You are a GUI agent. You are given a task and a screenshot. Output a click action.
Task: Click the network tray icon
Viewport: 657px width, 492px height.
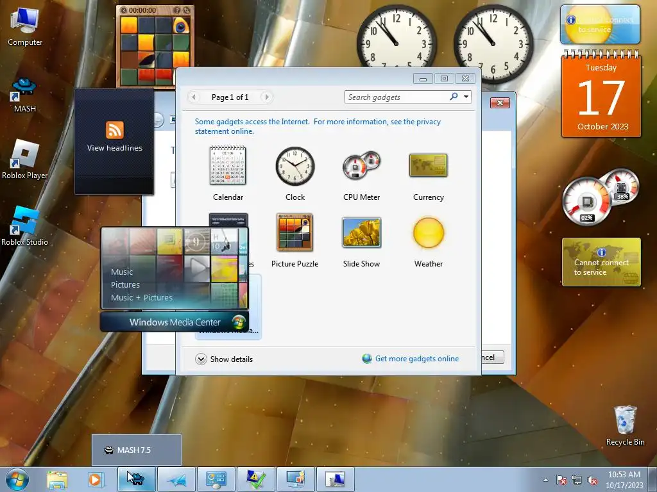(577, 480)
